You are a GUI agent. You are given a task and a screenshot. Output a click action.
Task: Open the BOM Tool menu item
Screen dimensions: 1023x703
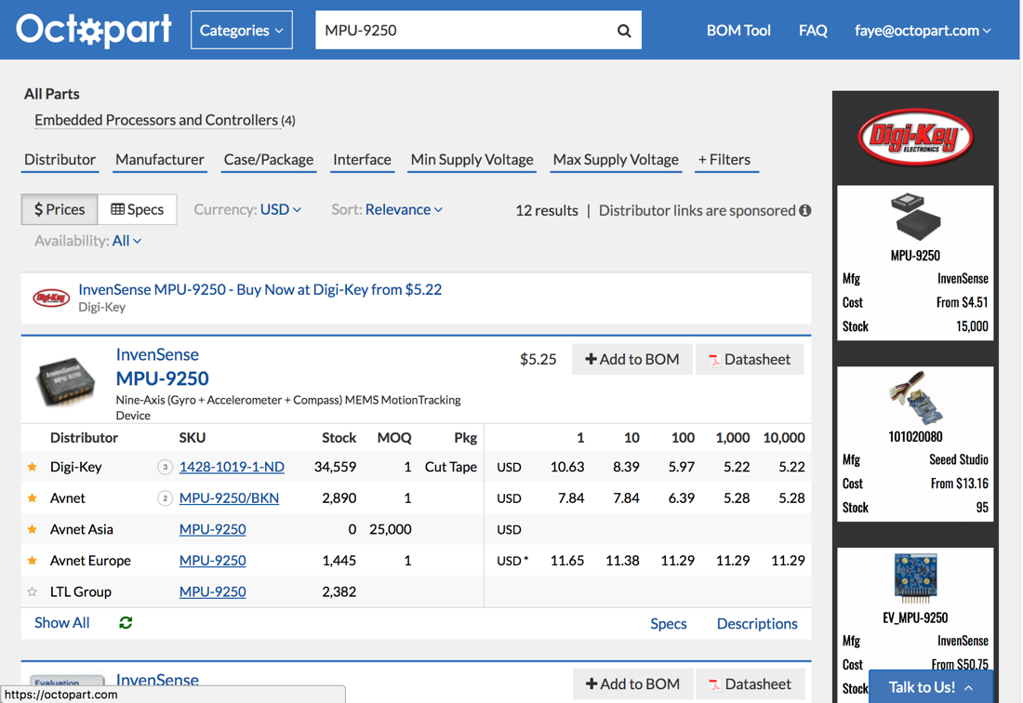[x=738, y=31]
